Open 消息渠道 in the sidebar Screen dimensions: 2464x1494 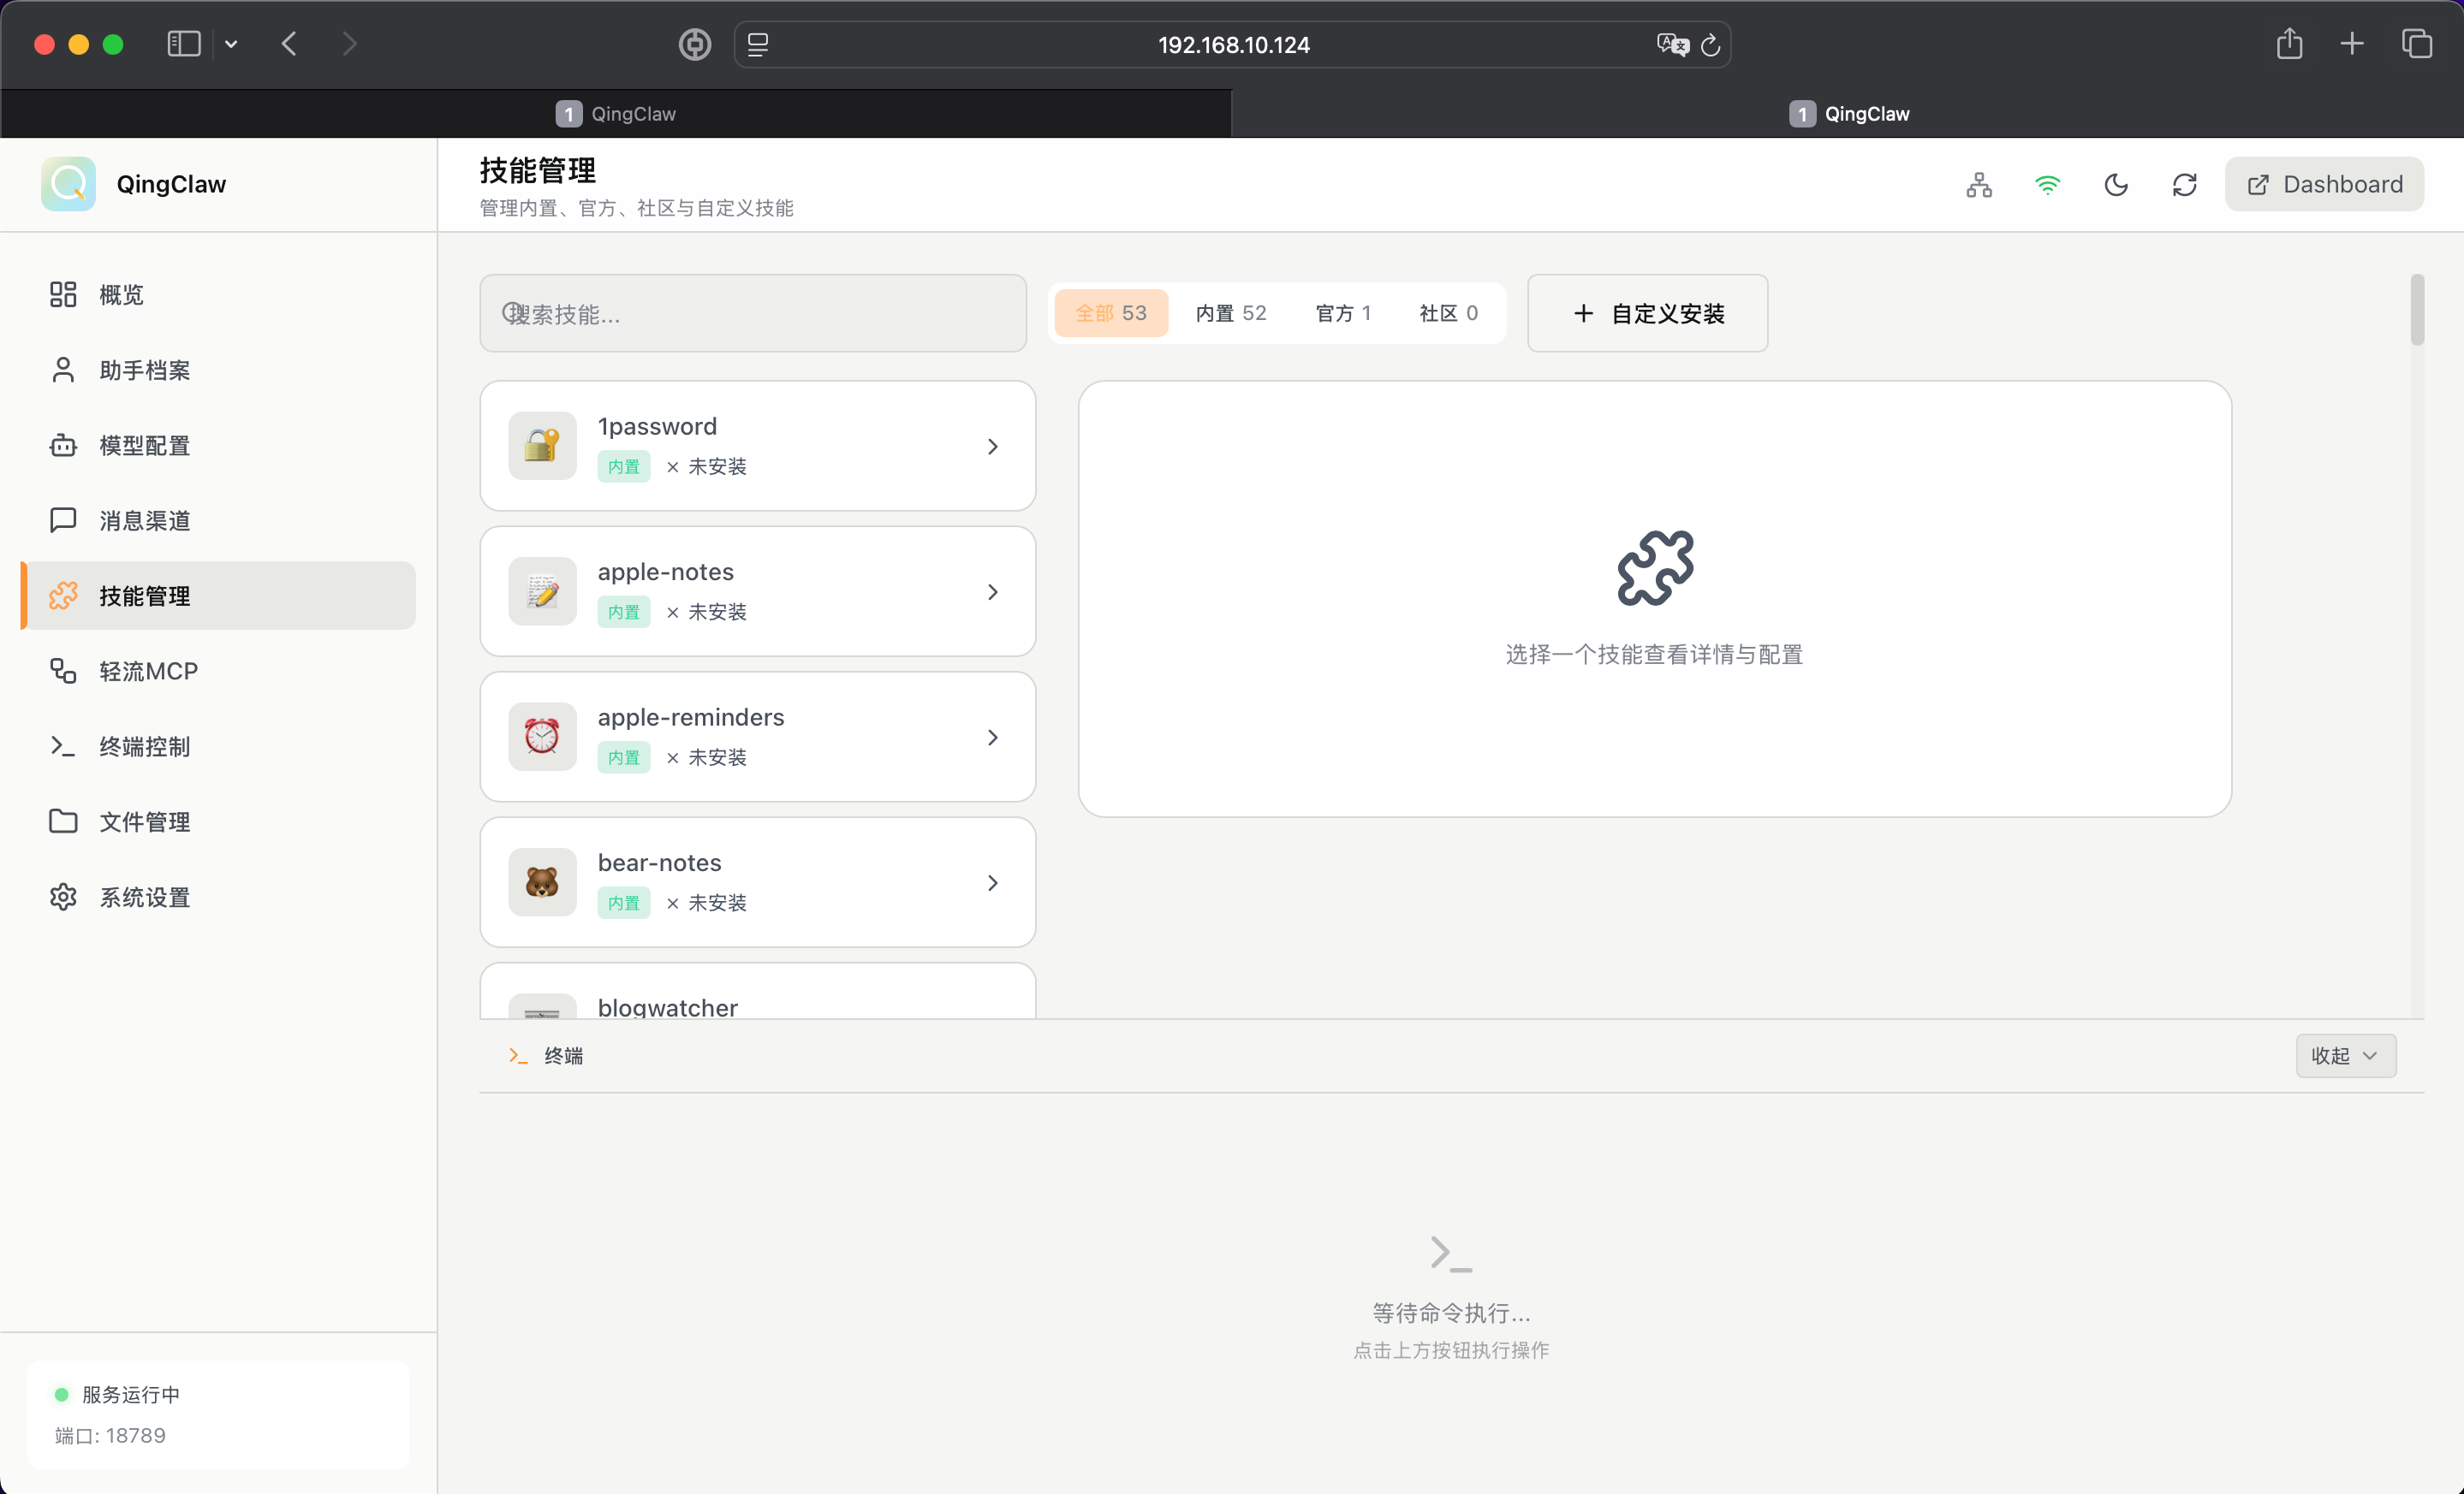[x=218, y=520]
